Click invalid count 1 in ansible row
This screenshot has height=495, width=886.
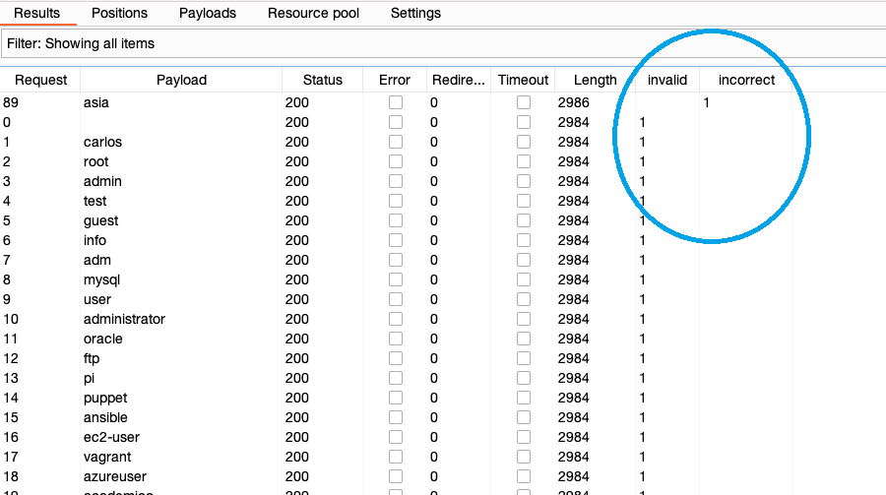[x=643, y=417]
